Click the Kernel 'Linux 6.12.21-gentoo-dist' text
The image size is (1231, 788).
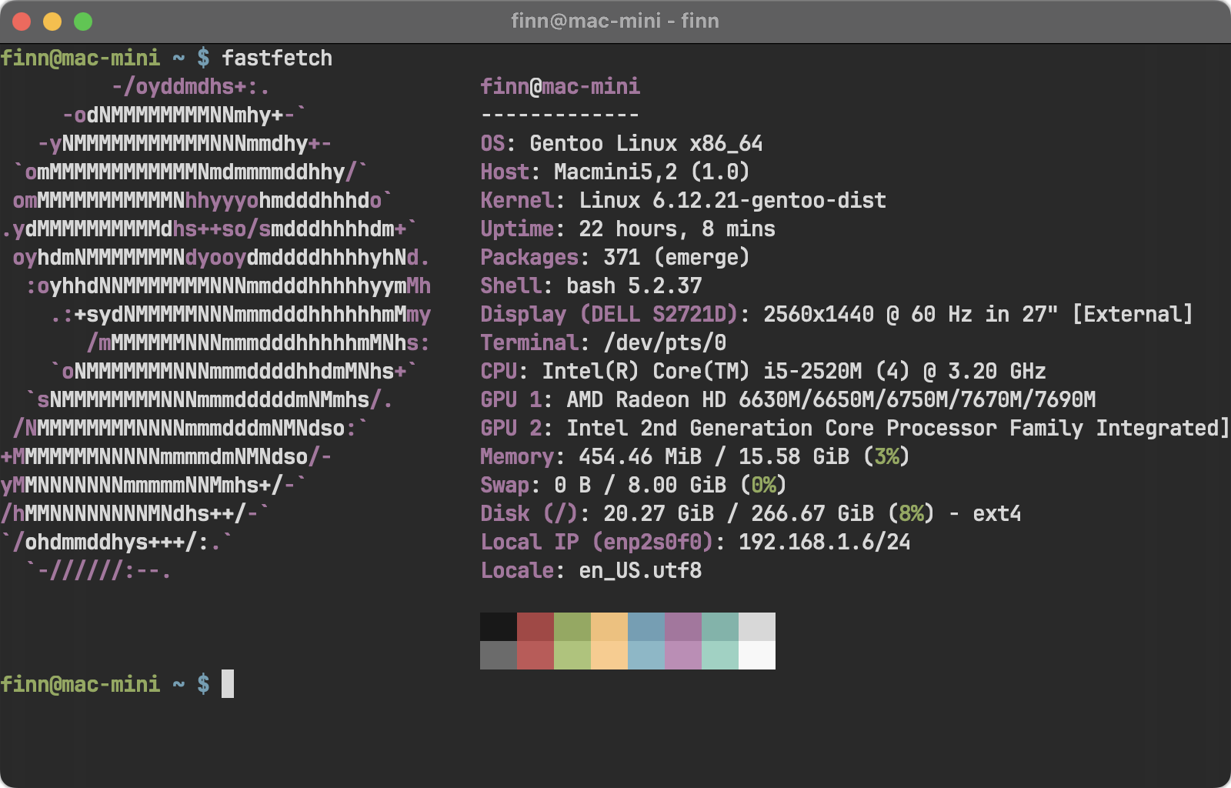[732, 200]
